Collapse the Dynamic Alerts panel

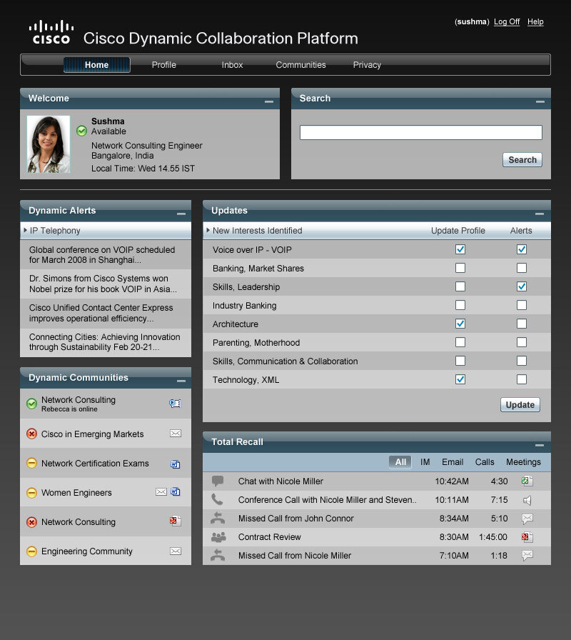coord(181,214)
